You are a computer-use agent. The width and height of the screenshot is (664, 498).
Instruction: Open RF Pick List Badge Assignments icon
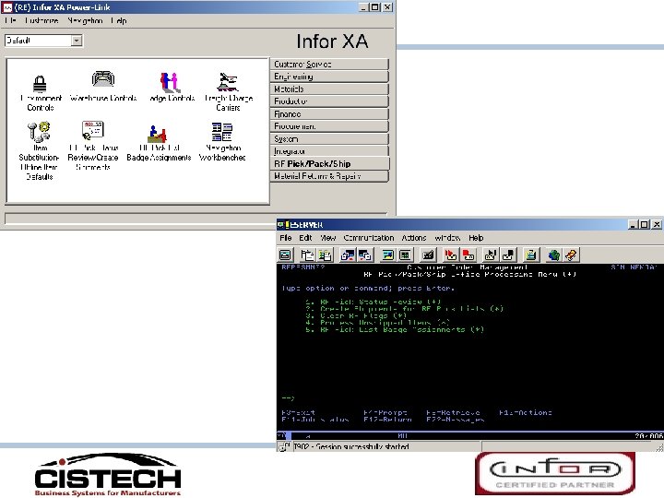pos(158,135)
